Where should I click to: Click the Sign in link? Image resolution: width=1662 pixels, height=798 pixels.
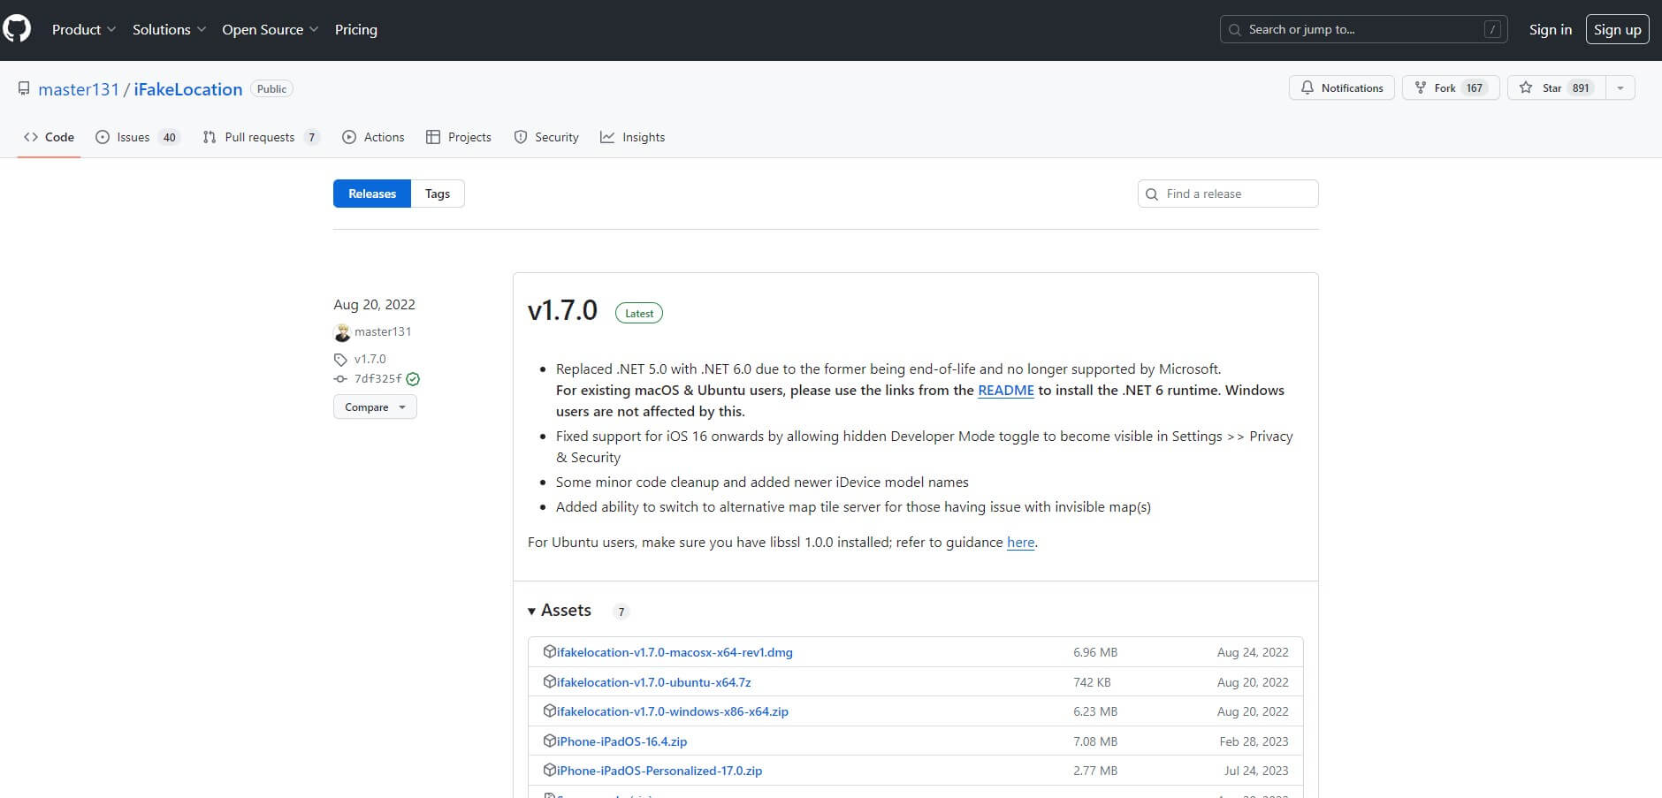(1551, 29)
